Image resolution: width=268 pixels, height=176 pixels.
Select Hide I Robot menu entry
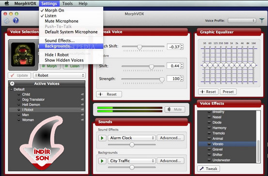71,55
